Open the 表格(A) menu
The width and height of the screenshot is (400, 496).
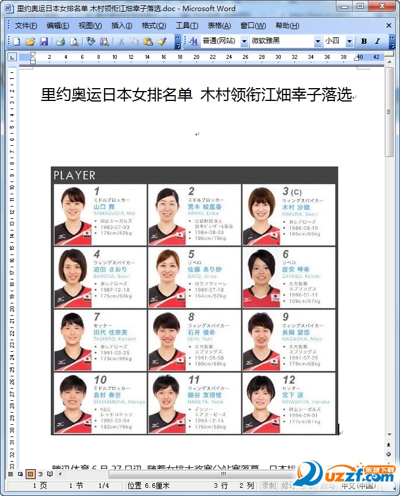coord(219,26)
